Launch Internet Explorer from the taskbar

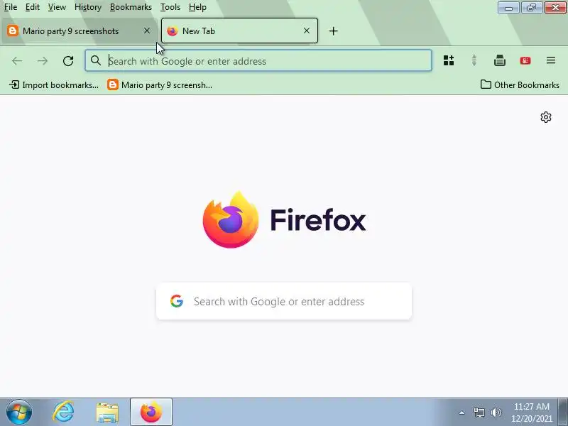[x=63, y=413]
